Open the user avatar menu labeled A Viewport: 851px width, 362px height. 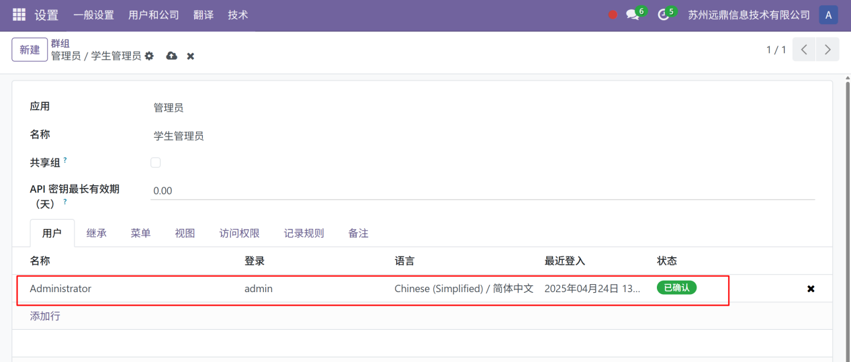pos(828,15)
